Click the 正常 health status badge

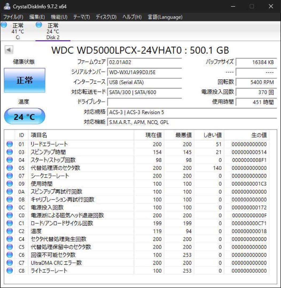(x=24, y=80)
